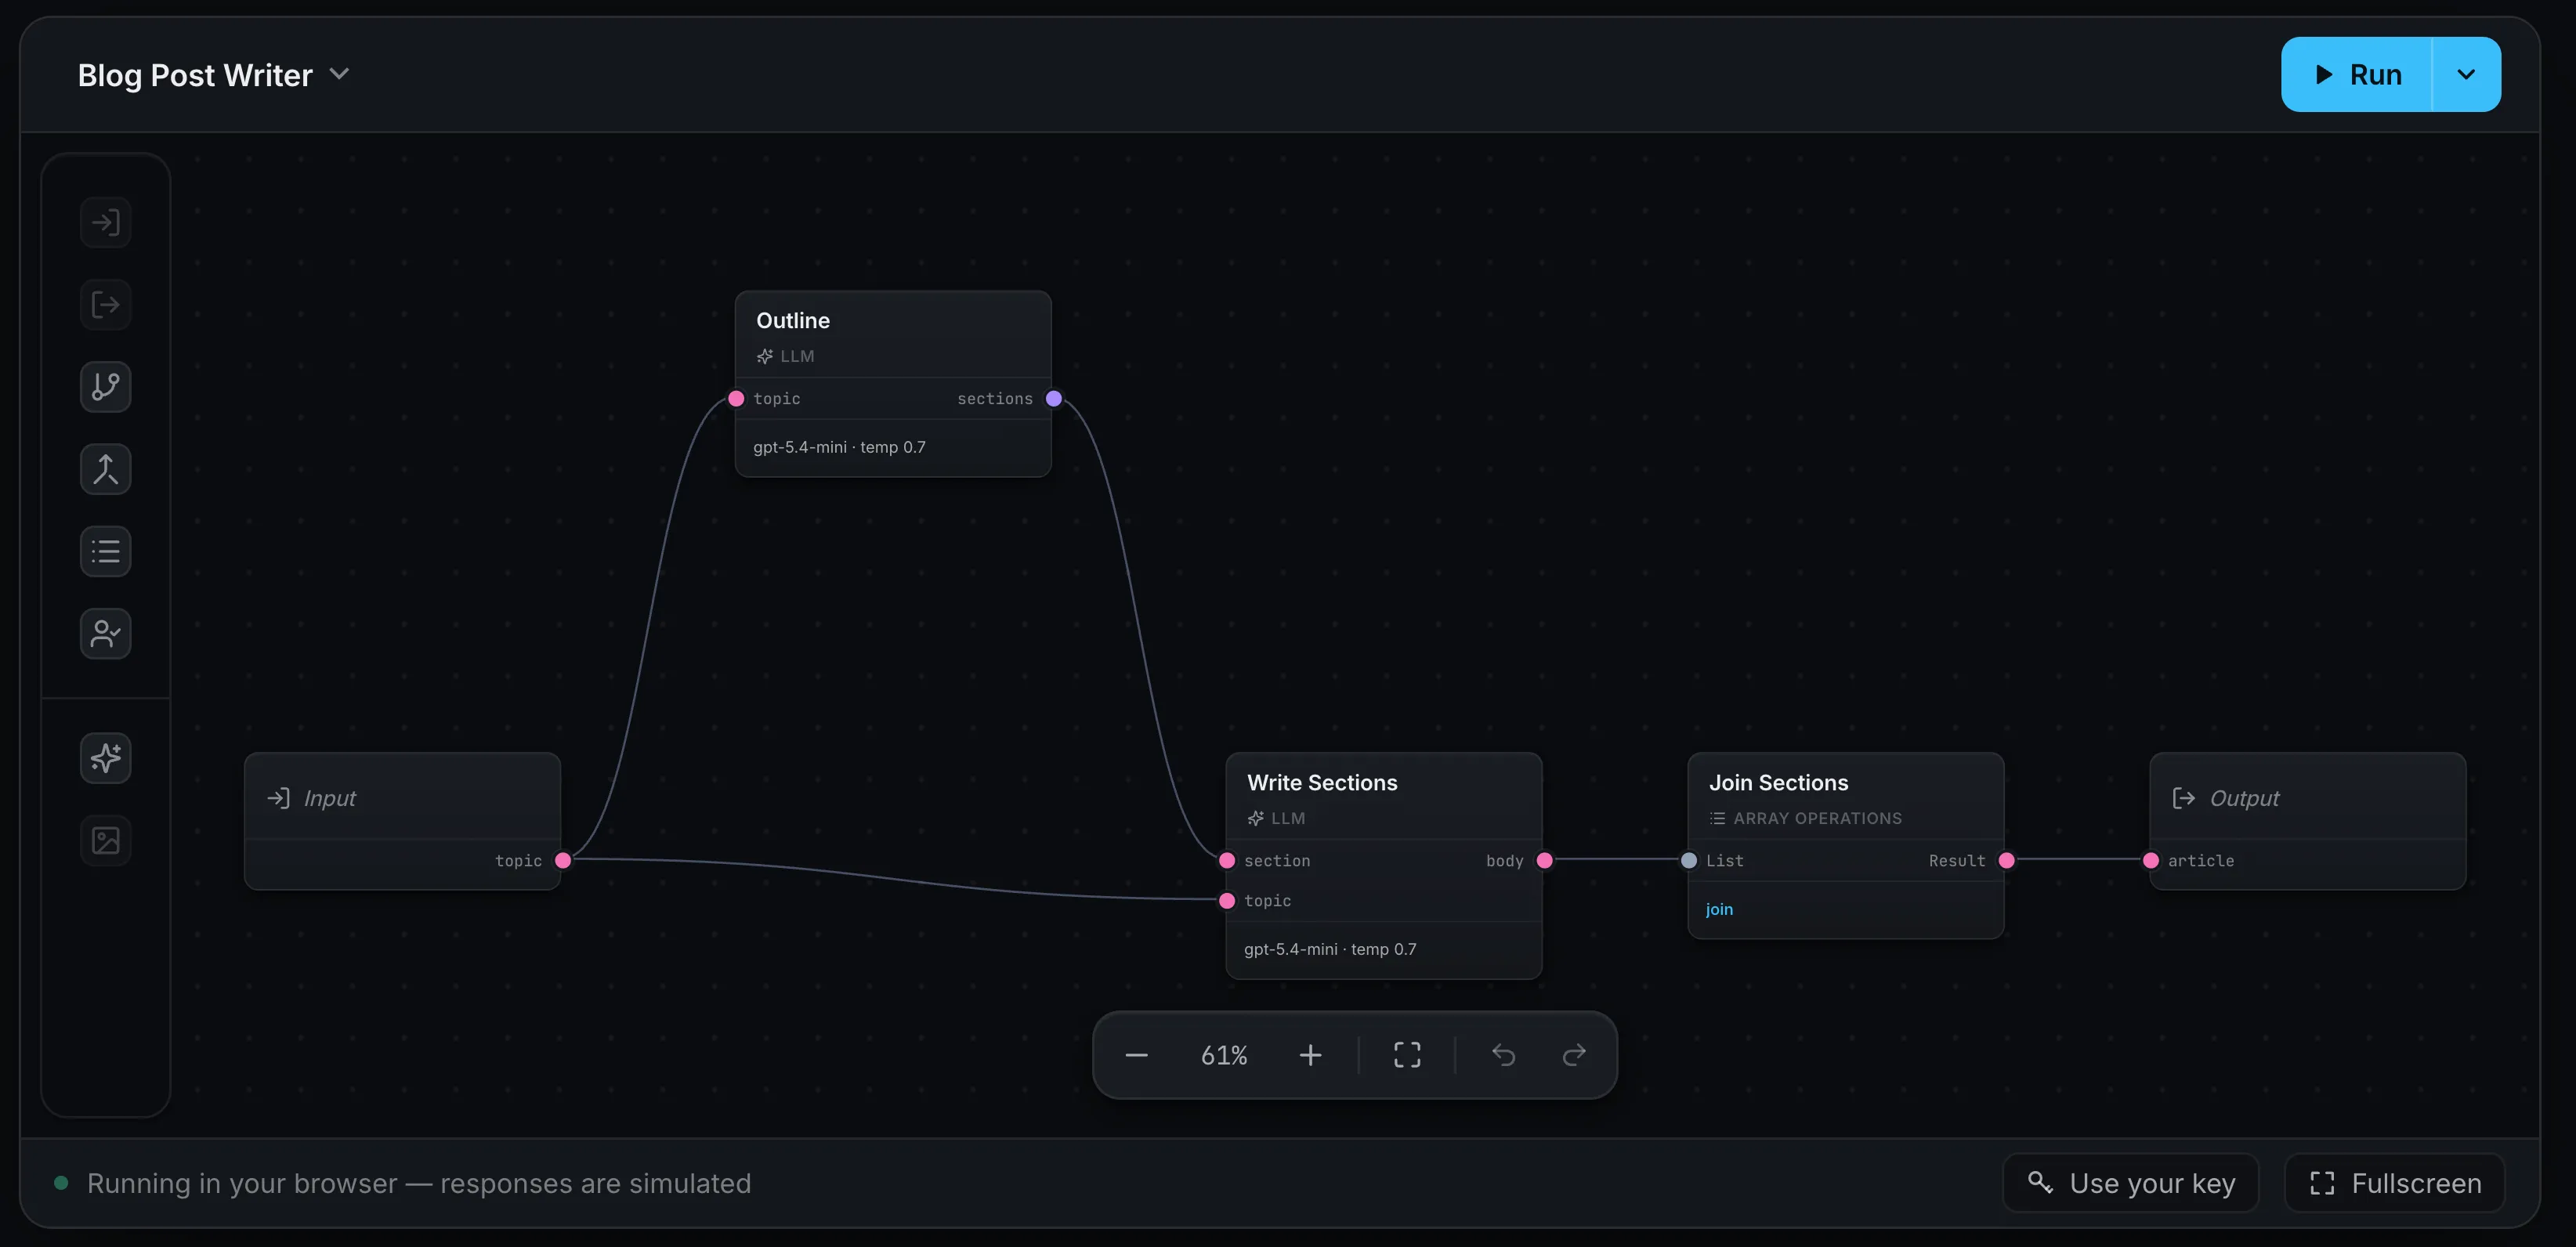Click the green status indicator dot

[61, 1183]
